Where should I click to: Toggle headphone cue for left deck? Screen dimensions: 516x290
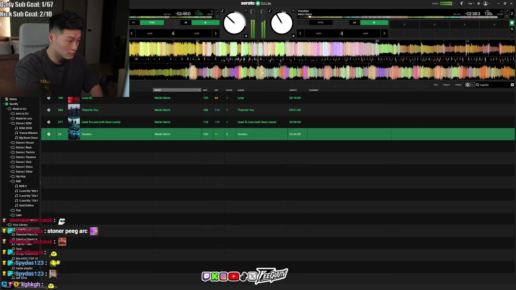point(246,10)
